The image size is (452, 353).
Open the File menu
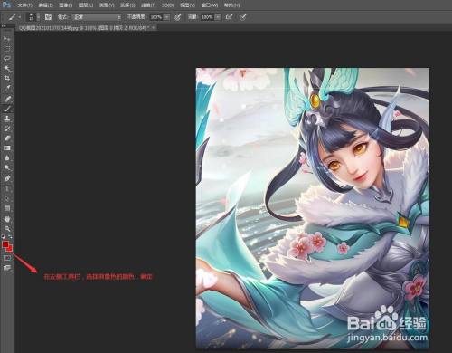click(x=24, y=5)
